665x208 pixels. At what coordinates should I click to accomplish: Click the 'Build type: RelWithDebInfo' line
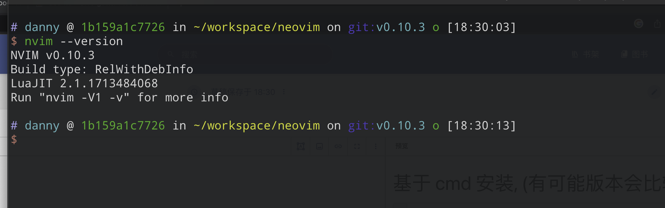(102, 69)
